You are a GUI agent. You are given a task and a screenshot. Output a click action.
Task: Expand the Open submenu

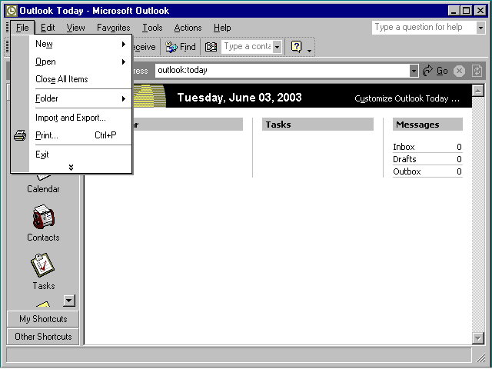coord(80,61)
